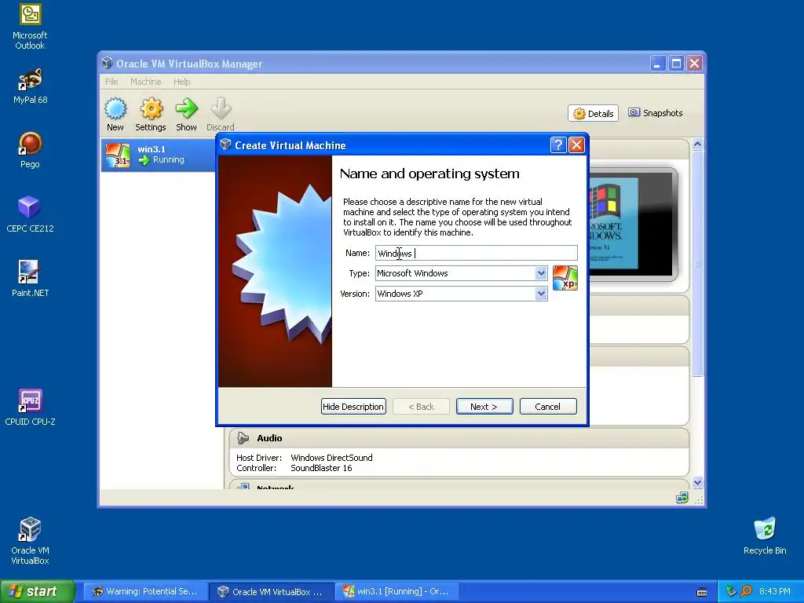Viewport: 804px width, 603px height.
Task: Open the Windows start menu
Action: (x=37, y=591)
